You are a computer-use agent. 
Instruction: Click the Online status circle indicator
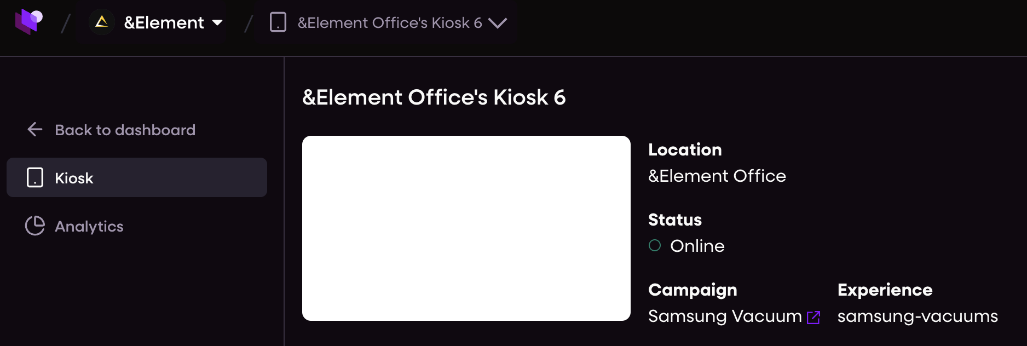point(655,245)
